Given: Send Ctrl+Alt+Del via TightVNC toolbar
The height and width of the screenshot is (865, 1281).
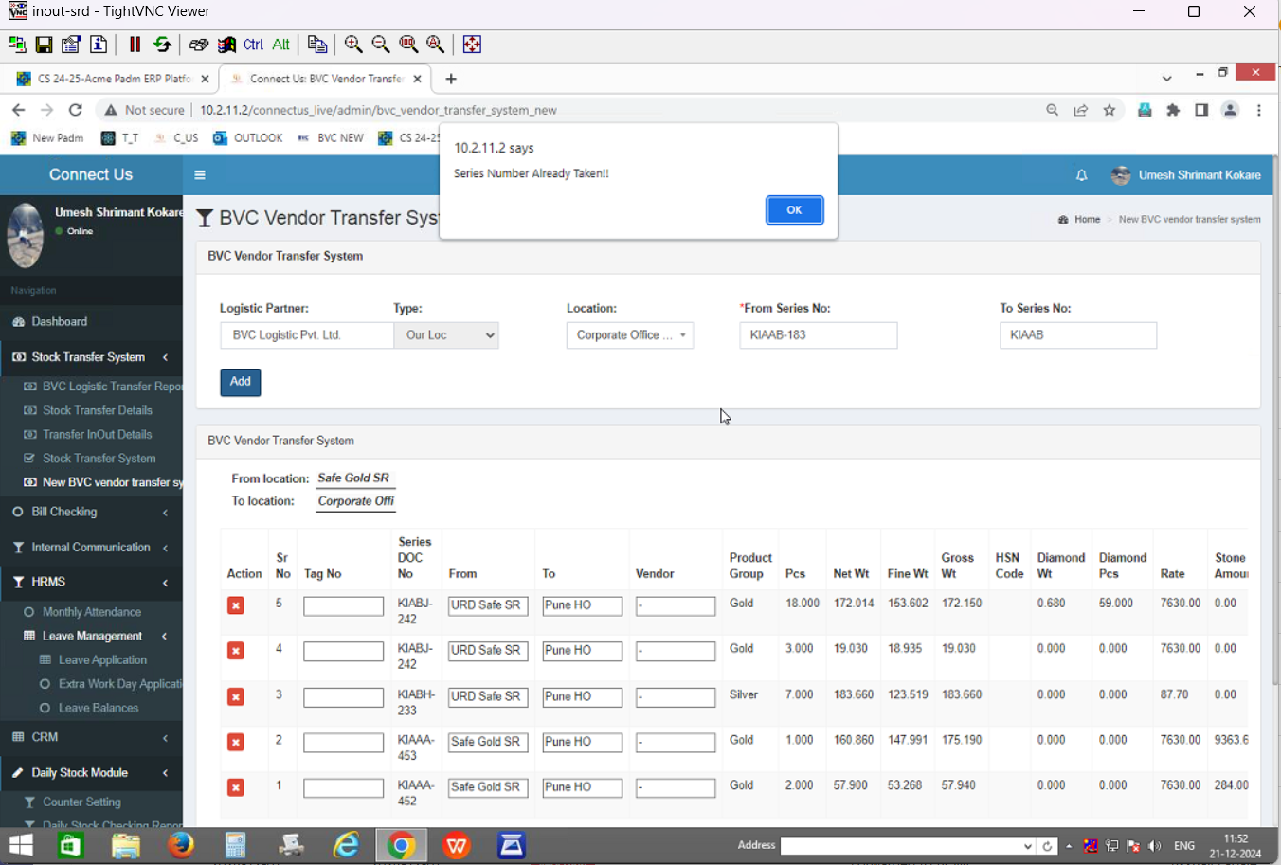Looking at the screenshot, I should (x=199, y=45).
